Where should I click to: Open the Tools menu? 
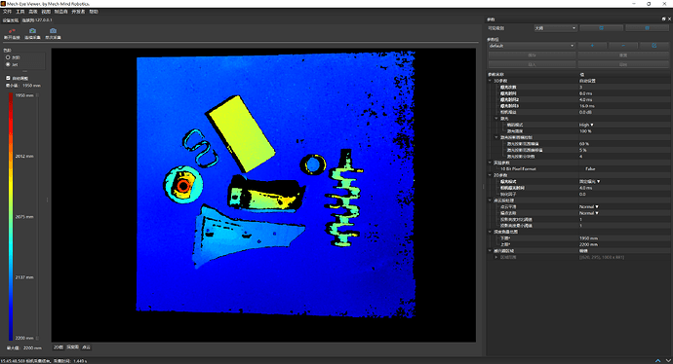tap(20, 12)
